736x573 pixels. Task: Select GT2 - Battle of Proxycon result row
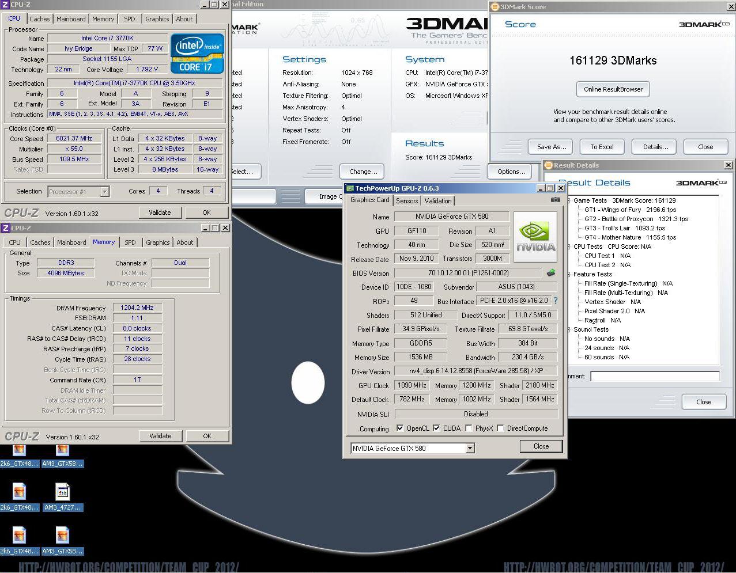tap(636, 219)
